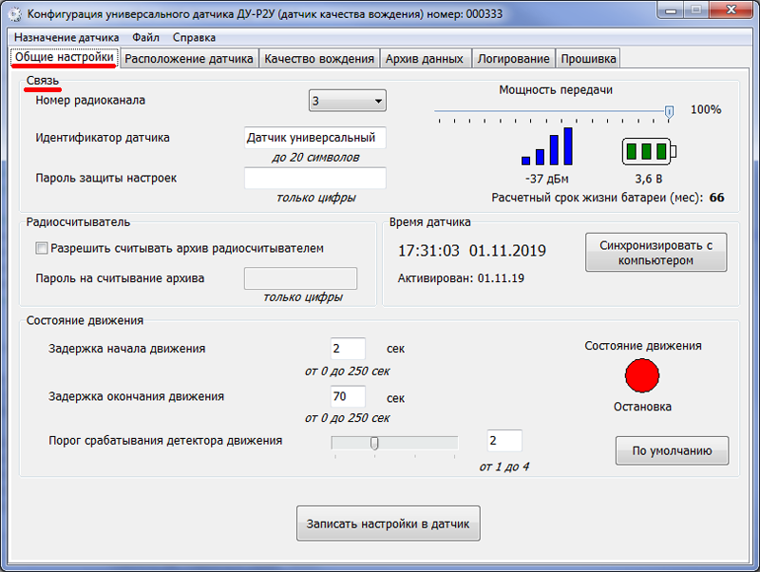Switch to the Качество вождения tab
Viewport: 760px width, 572px height.
point(319,59)
